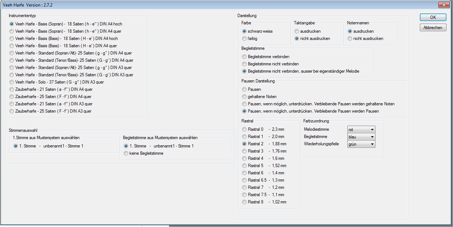Choose Veeh Harfe Solo 37 Saiten option
The height and width of the screenshot is (227, 453).
12,82
